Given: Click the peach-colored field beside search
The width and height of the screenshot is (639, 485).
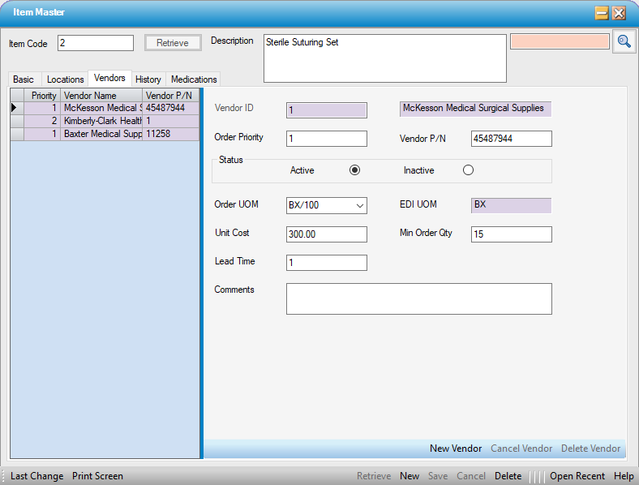Looking at the screenshot, I should (x=560, y=41).
